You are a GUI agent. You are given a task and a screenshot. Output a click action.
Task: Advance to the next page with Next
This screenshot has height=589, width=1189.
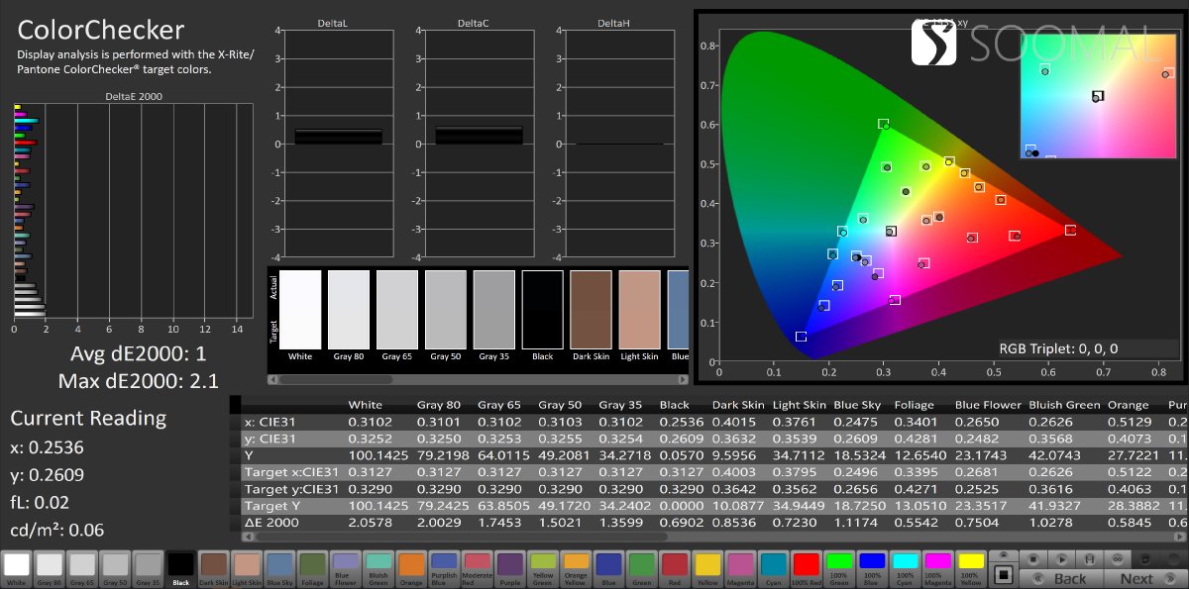tap(1135, 579)
